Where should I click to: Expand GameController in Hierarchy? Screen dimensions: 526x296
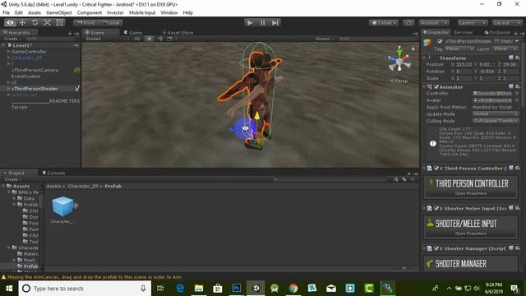coord(9,52)
